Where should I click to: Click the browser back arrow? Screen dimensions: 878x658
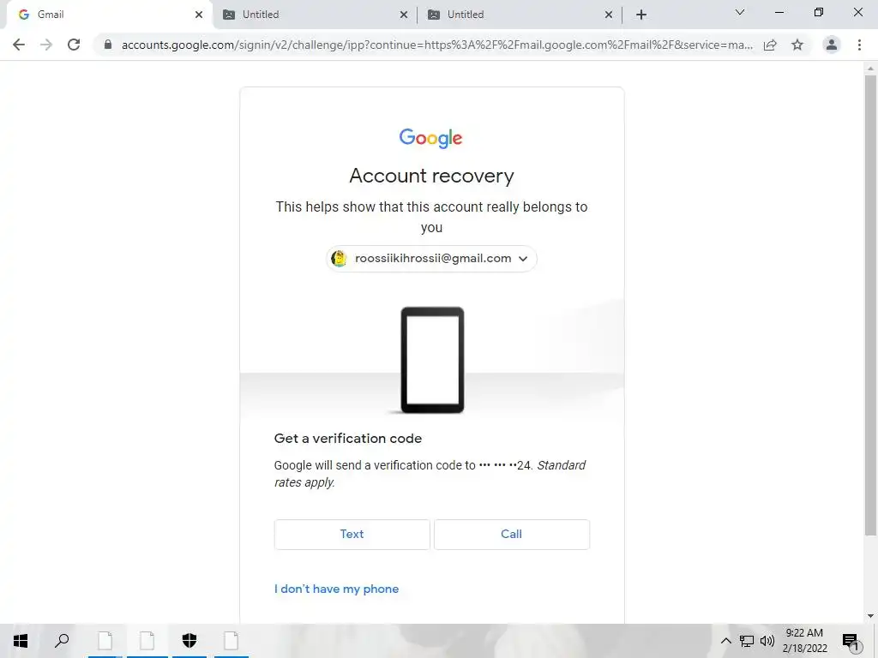pos(19,45)
